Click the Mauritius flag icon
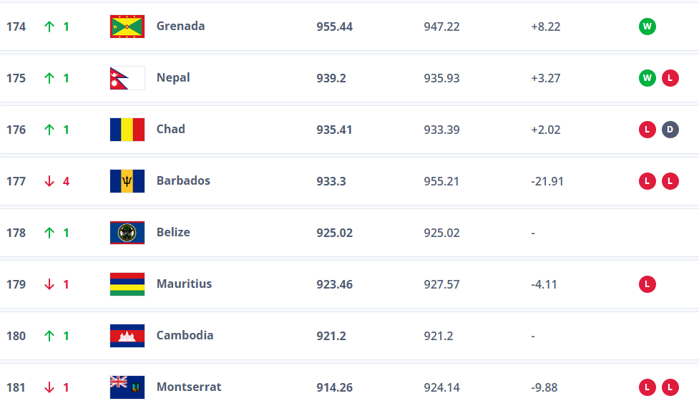Image resolution: width=699 pixels, height=411 pixels. point(127,284)
